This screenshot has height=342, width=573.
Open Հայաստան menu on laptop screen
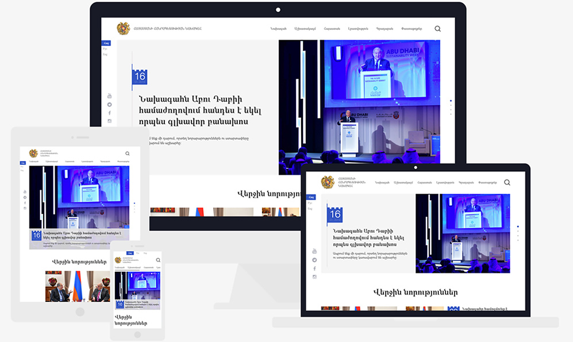[x=425, y=182]
